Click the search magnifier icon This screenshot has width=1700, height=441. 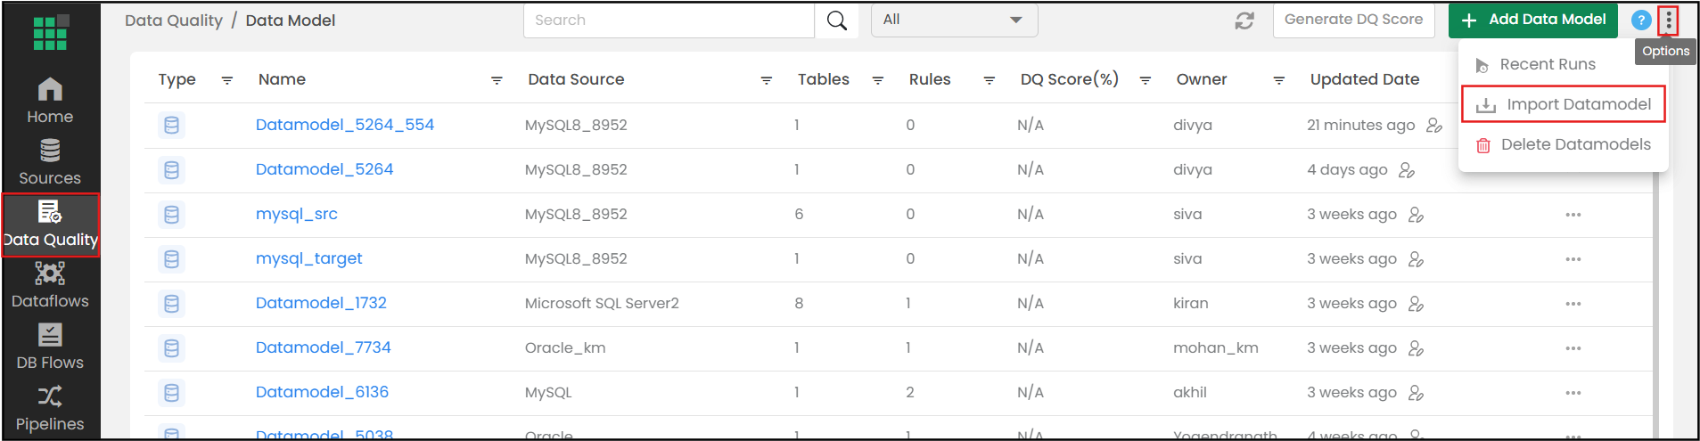coord(836,20)
